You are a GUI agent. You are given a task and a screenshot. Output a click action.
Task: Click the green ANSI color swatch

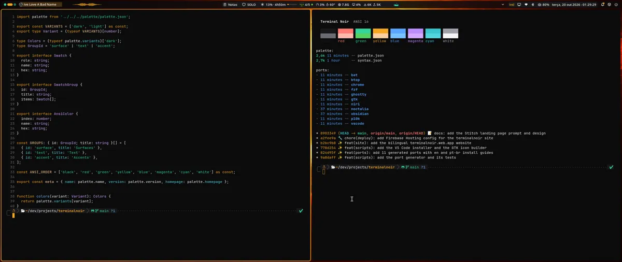coord(363,34)
